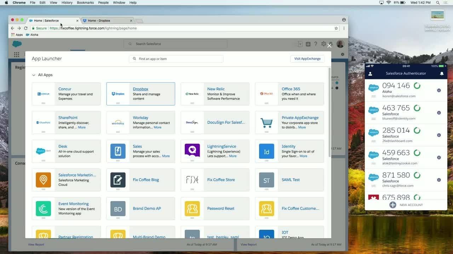This screenshot has width=453, height=254.
Task: Collapse the All Apps section
Action: 34,75
